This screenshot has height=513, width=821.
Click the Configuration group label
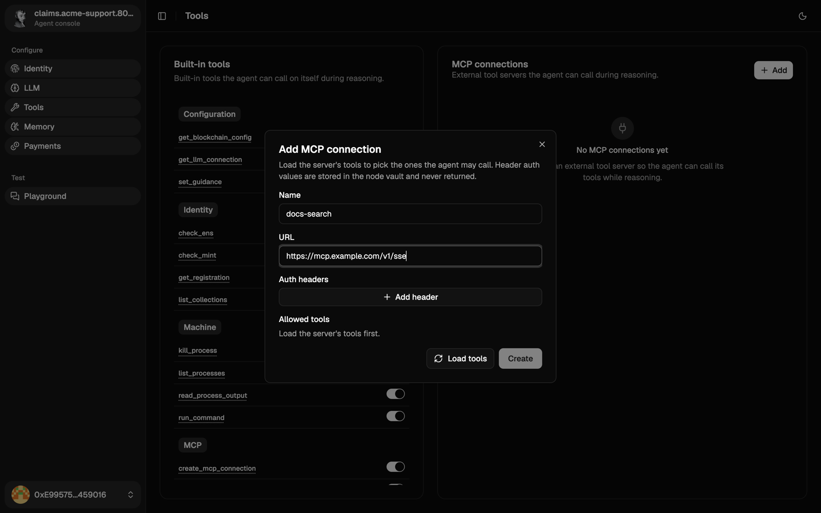(x=209, y=114)
